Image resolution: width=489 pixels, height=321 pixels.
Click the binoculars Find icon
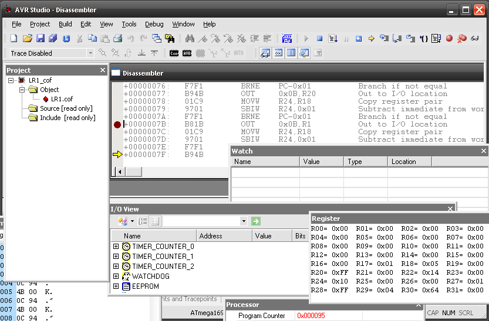(x=190, y=39)
